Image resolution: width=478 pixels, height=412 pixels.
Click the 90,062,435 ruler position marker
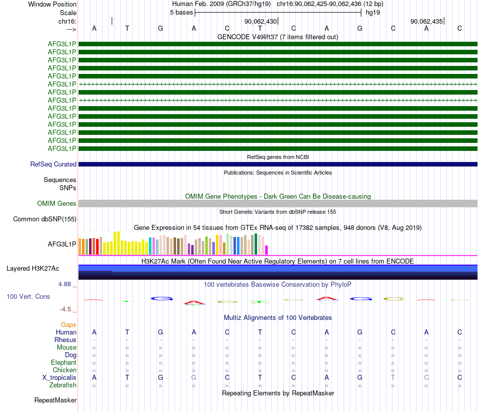coord(427,21)
